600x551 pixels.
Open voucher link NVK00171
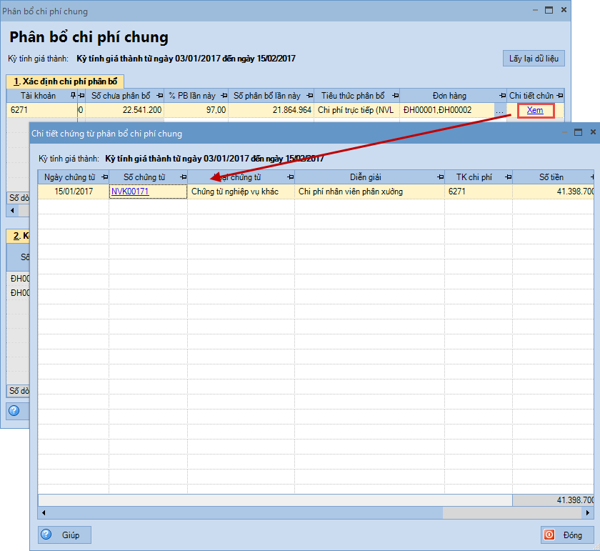[129, 192]
